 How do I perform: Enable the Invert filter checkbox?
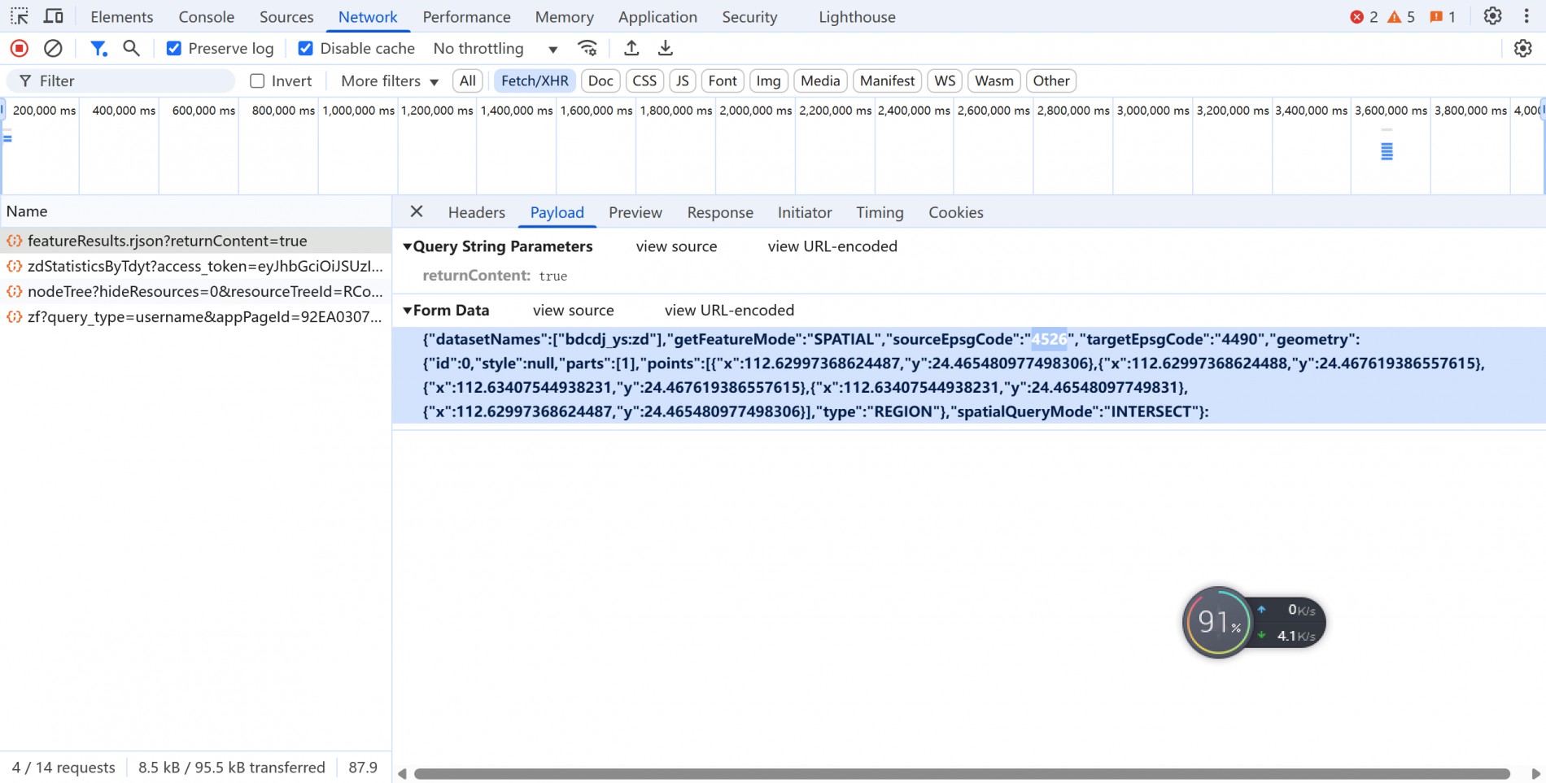tap(258, 81)
